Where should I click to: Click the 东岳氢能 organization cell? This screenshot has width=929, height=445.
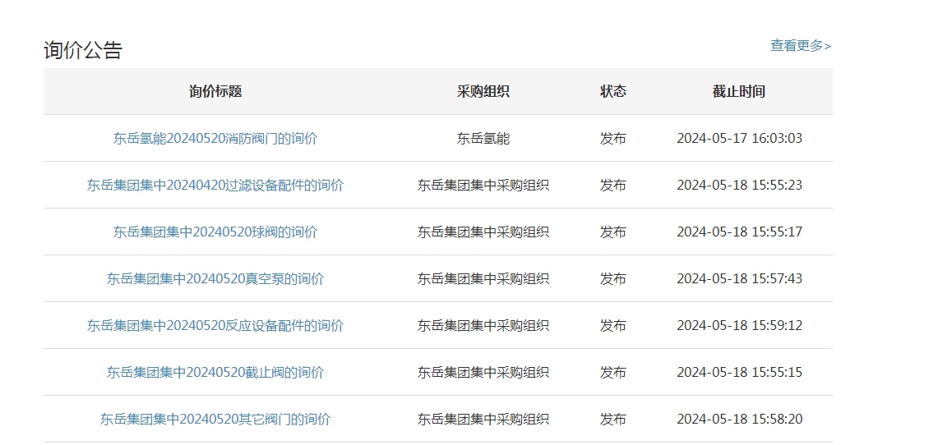(483, 139)
